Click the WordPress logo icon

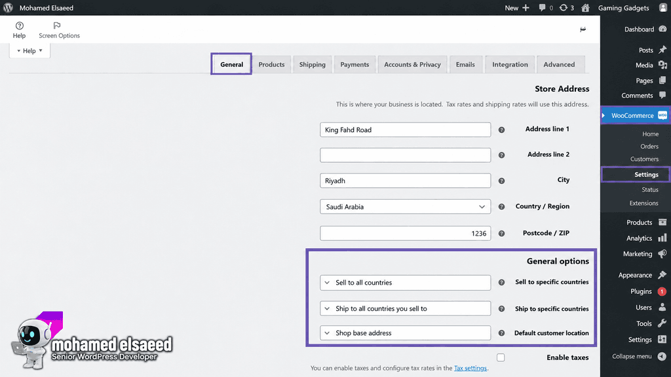click(8, 8)
